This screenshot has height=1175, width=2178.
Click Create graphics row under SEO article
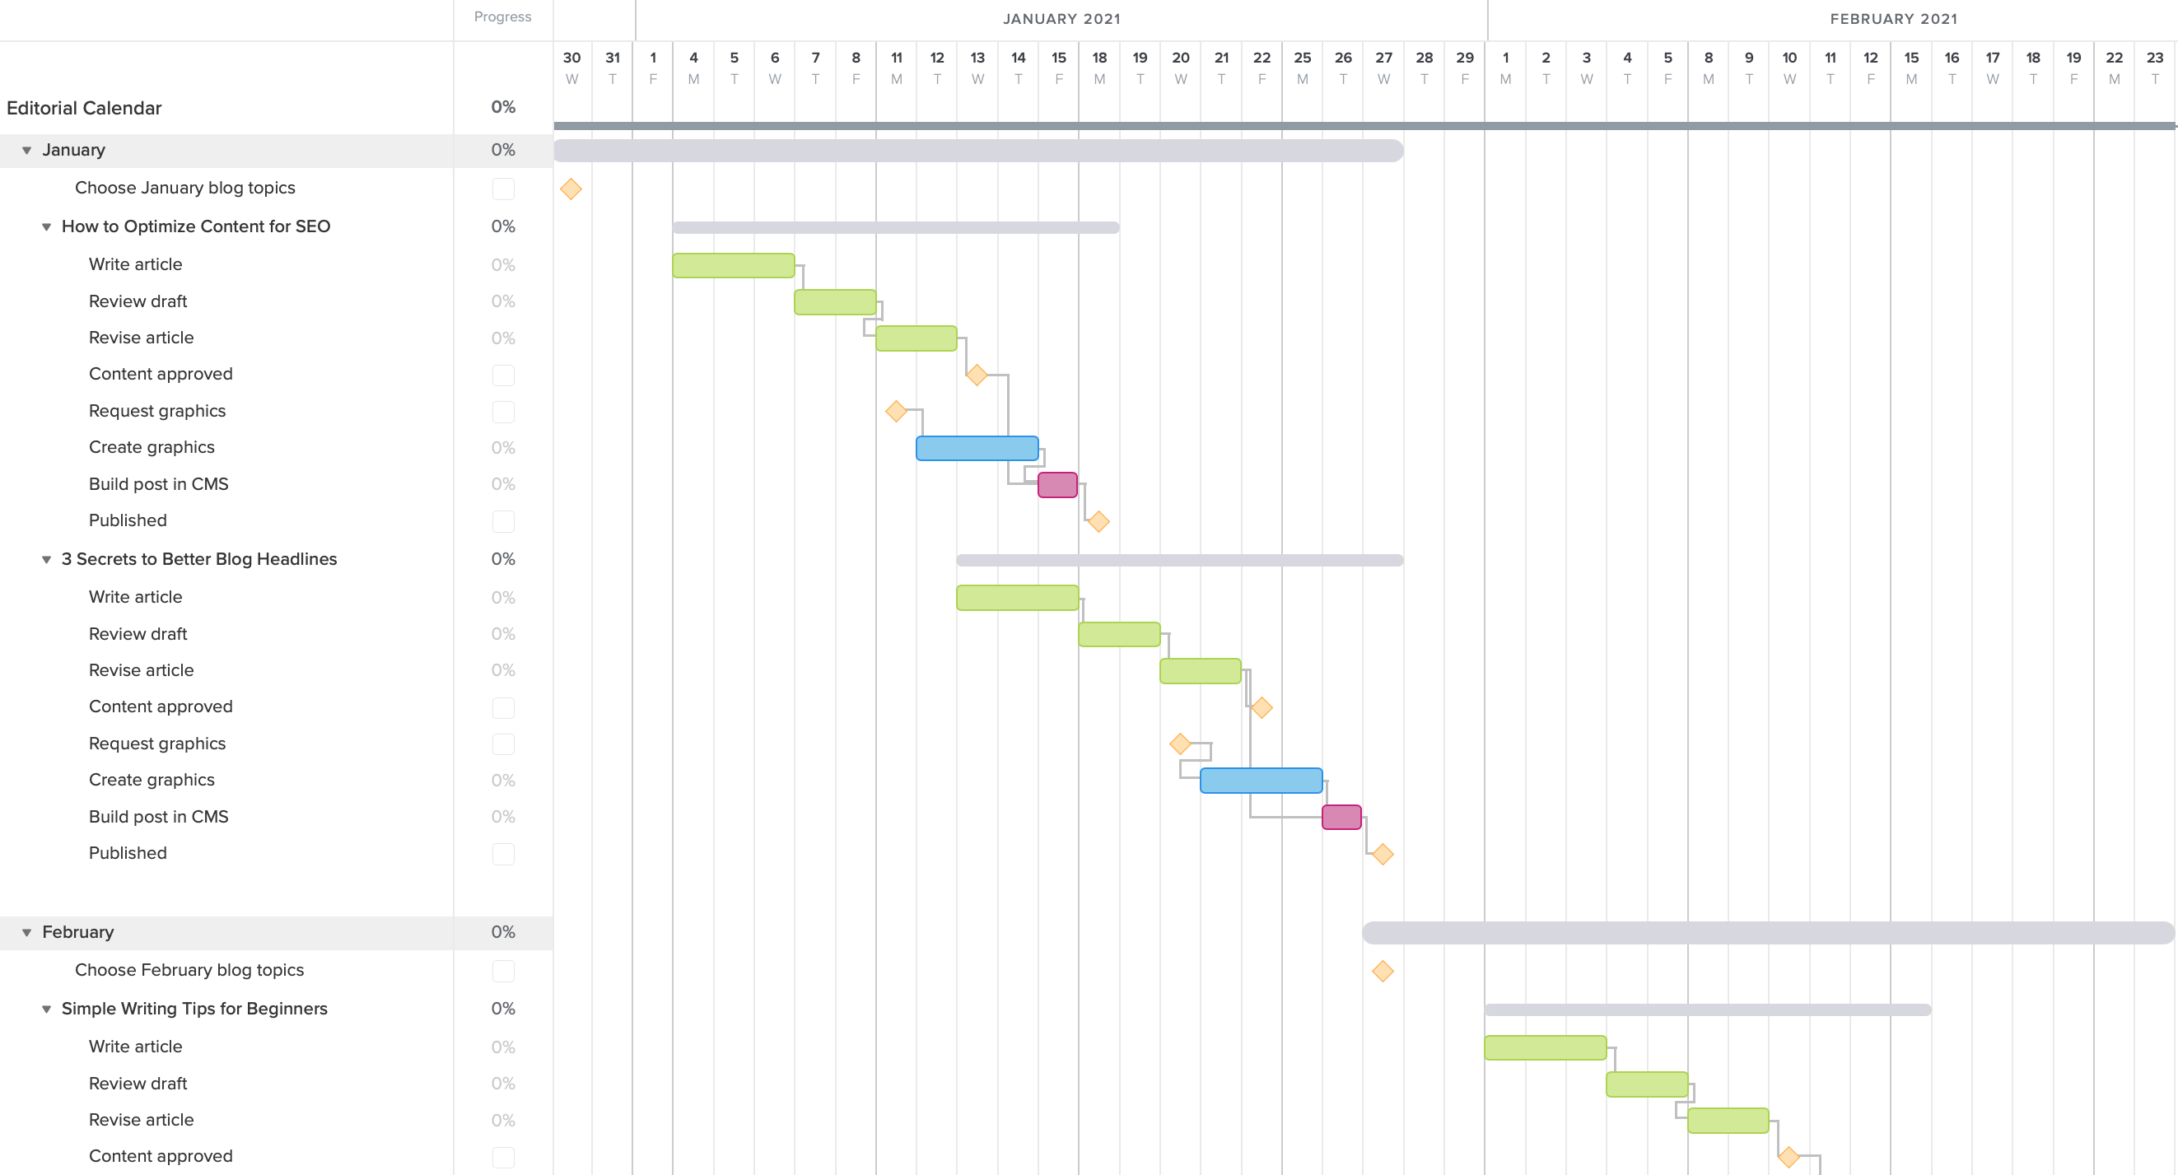[152, 447]
